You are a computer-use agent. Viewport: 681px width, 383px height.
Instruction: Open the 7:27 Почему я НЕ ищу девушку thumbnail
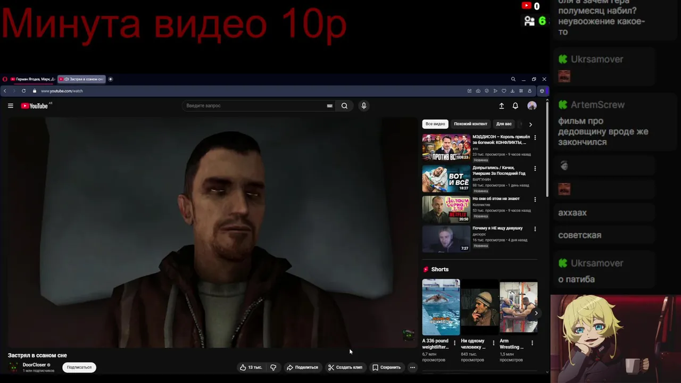(x=446, y=239)
